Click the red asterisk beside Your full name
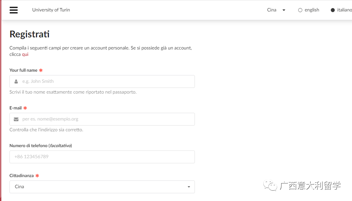This screenshot has height=201, width=352. (x=41, y=70)
